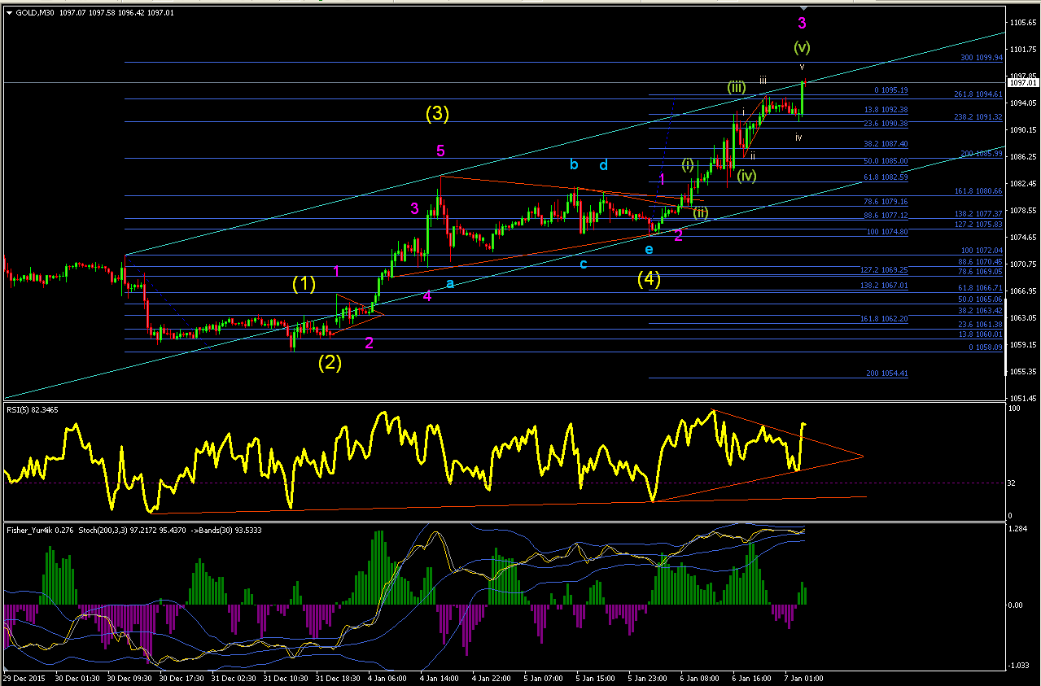Click the RSI(5) 82.3465 indicator label
The width and height of the screenshot is (1041, 686).
click(x=33, y=410)
